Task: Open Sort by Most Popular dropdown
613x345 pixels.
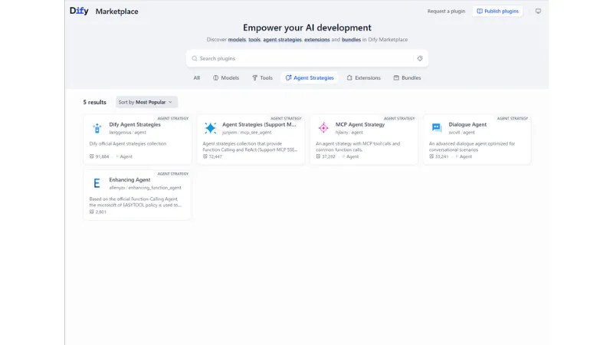Action: 146,102
